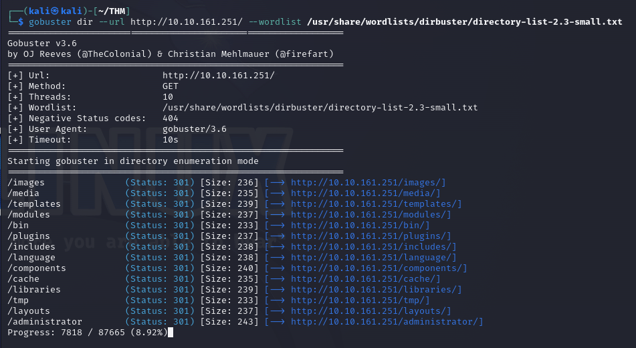This screenshot has height=348, width=636.
Task: Click the Progress: 7818 / 87665 line
Action: tap(87, 332)
